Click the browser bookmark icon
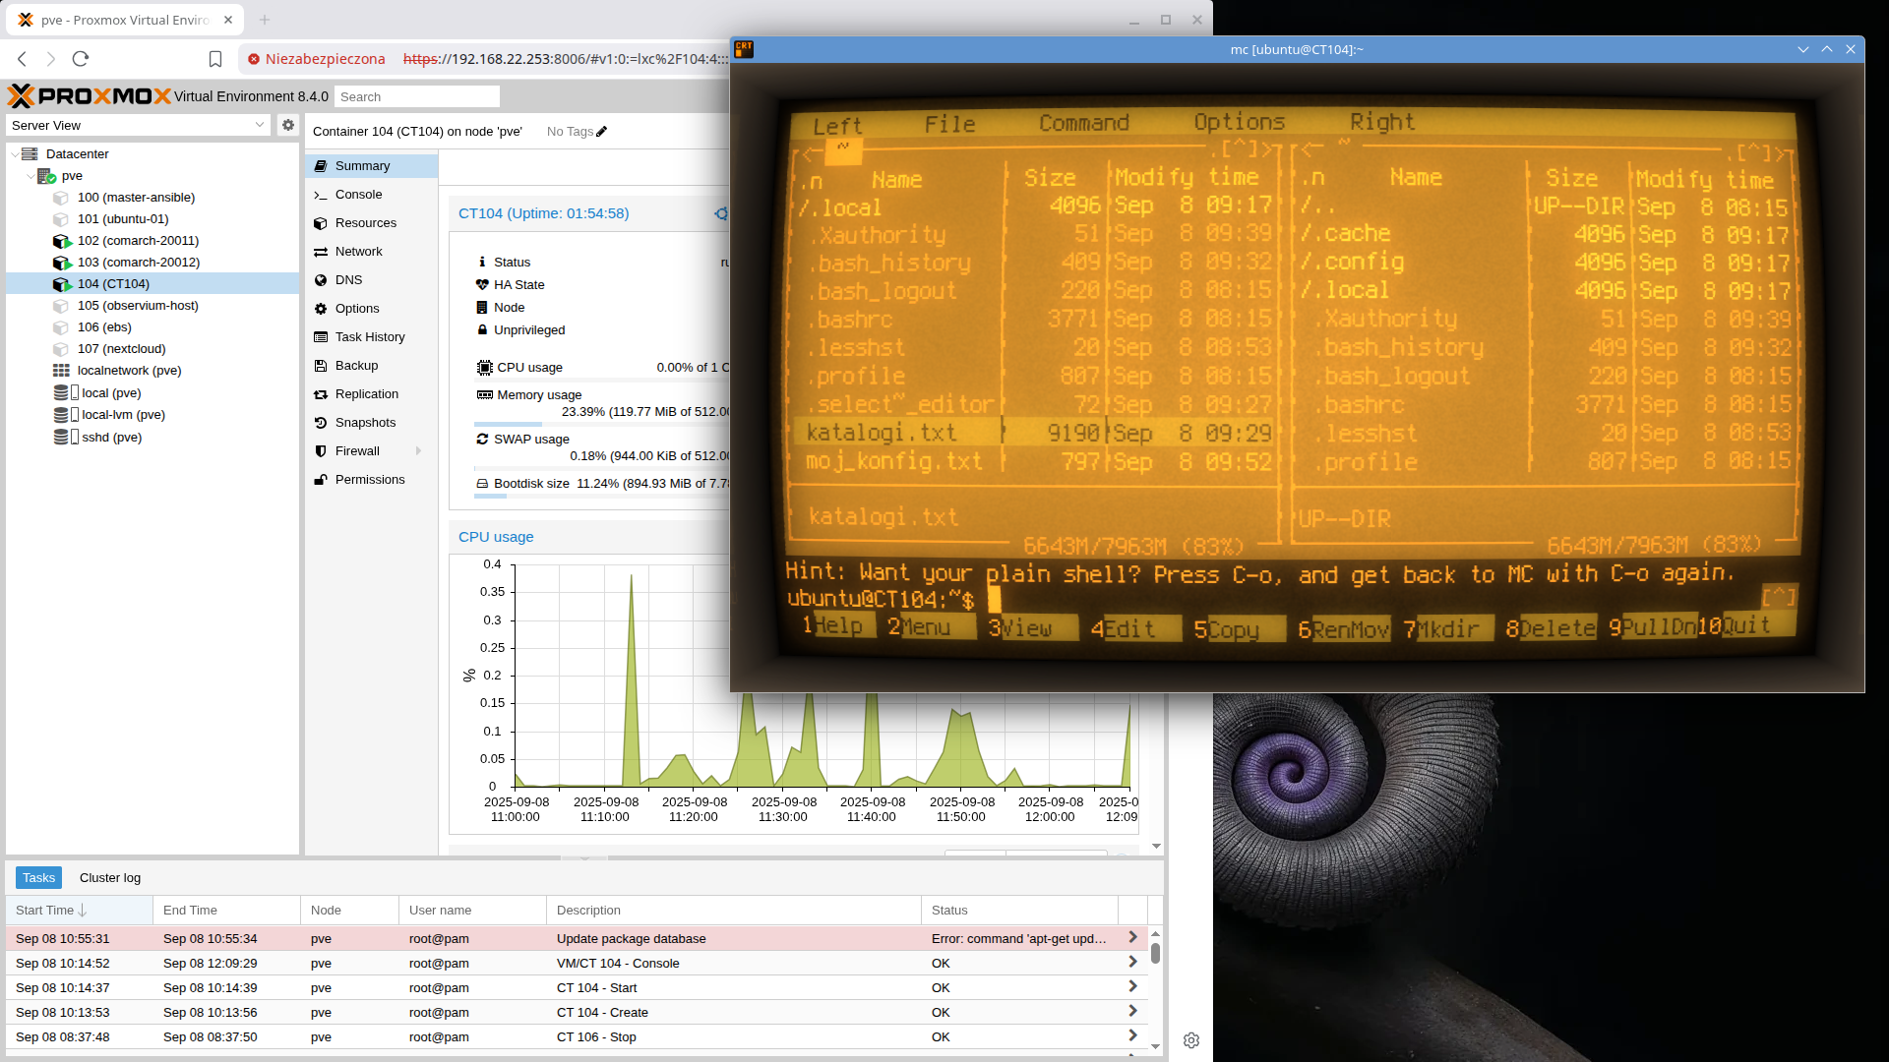 (215, 59)
